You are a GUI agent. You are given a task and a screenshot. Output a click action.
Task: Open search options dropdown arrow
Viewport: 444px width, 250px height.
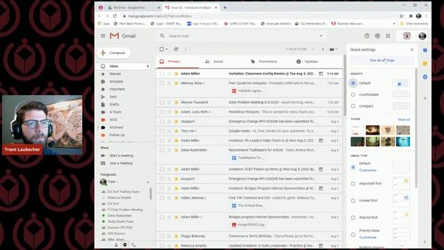pyautogui.click(x=321, y=36)
